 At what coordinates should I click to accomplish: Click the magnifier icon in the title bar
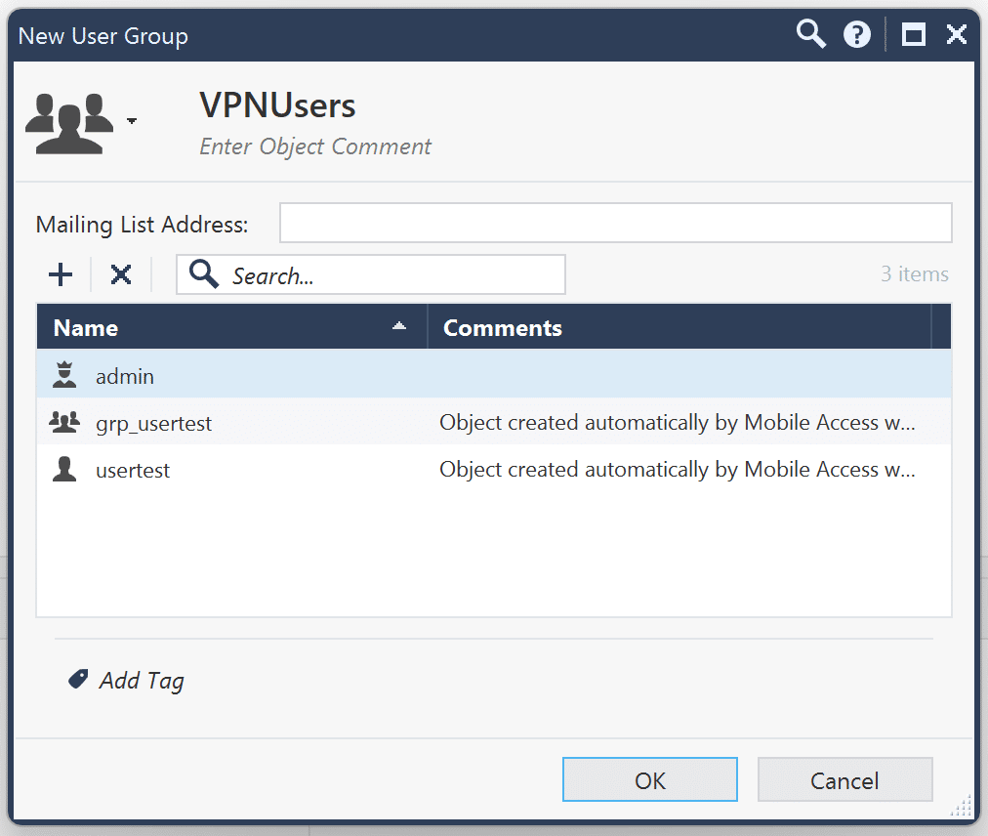tap(810, 35)
